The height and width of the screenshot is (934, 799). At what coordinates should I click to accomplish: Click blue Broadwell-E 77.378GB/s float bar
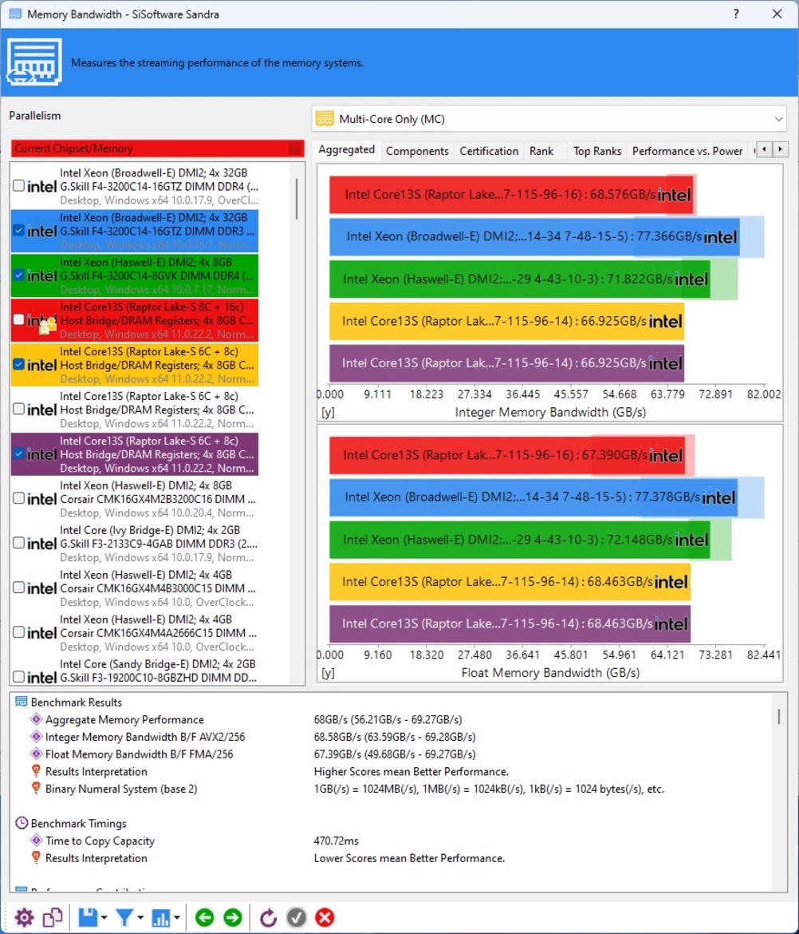click(533, 497)
